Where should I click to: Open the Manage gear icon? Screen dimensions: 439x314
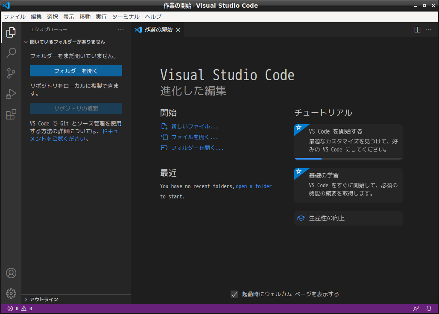11,294
